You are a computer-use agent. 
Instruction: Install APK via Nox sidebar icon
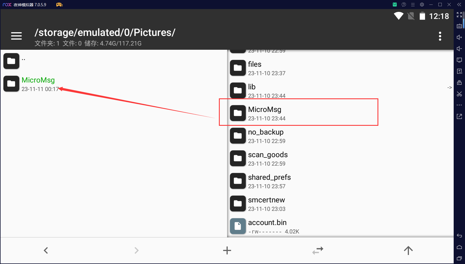pos(459,71)
